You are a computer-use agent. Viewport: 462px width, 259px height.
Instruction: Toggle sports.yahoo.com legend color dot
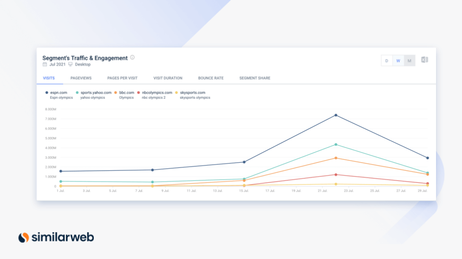(77, 93)
